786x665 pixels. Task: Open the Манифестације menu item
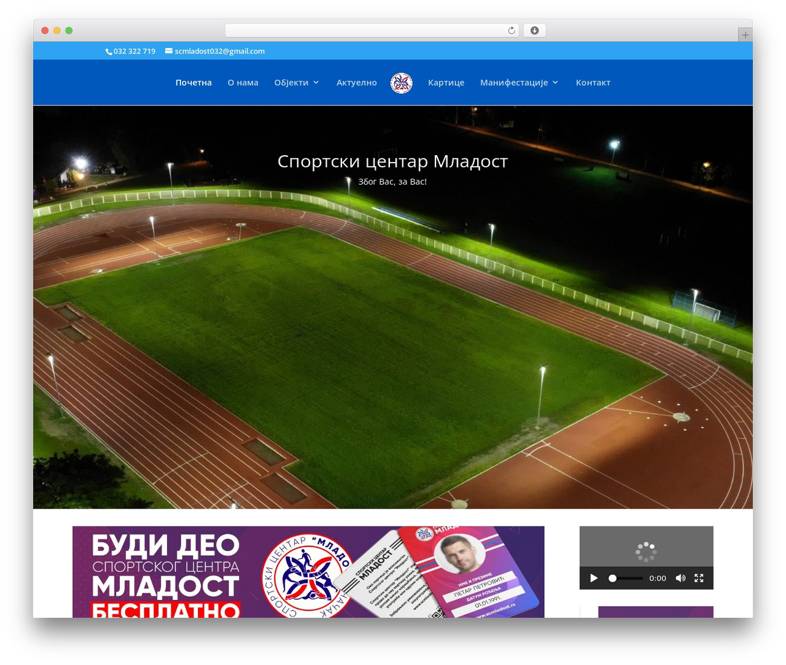click(514, 82)
